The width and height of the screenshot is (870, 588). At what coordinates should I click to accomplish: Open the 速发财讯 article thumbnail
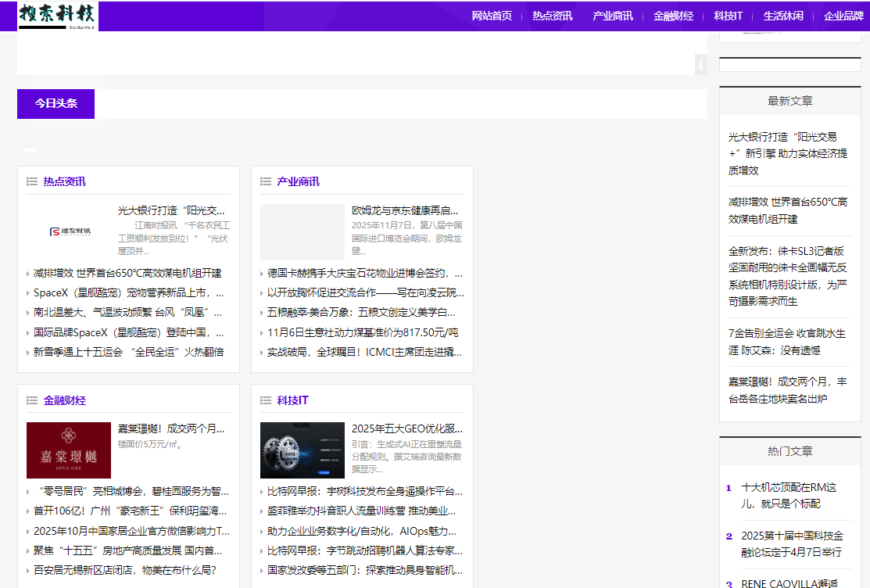click(x=69, y=231)
